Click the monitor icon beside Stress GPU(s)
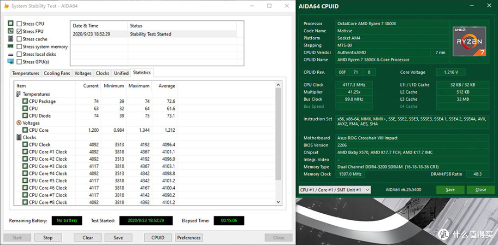Image resolution: width=498 pixels, height=245 pixels. (11, 62)
